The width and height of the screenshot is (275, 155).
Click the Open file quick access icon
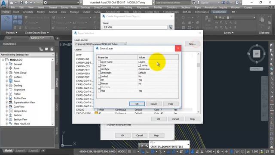tap(16, 3)
